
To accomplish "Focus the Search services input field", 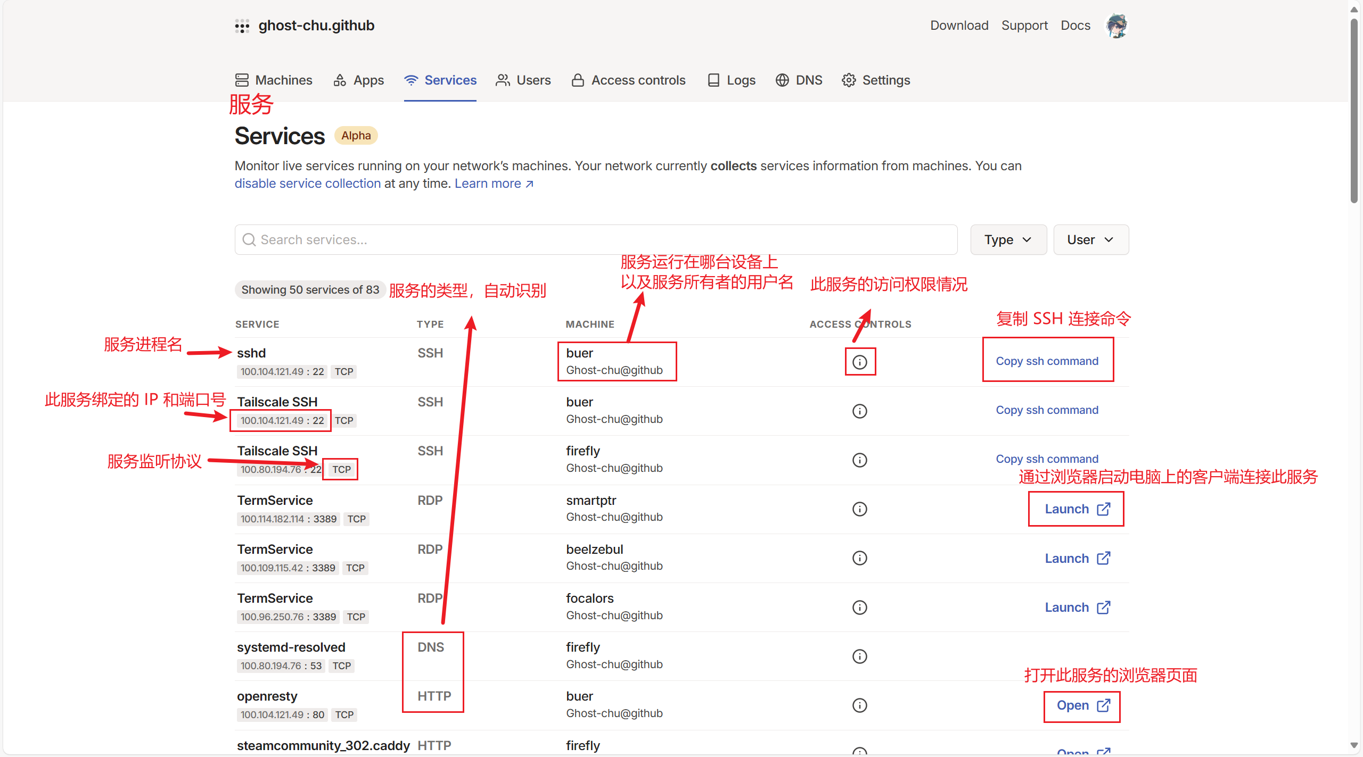I will [x=596, y=240].
